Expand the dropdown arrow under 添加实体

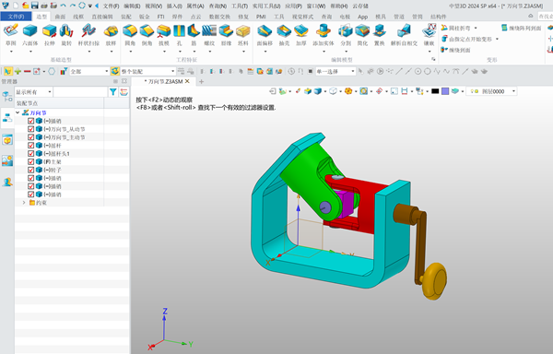tap(324, 52)
